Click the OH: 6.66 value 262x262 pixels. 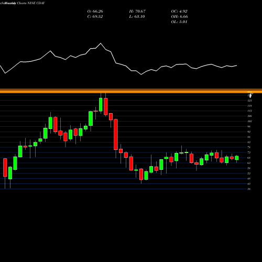[179, 17]
